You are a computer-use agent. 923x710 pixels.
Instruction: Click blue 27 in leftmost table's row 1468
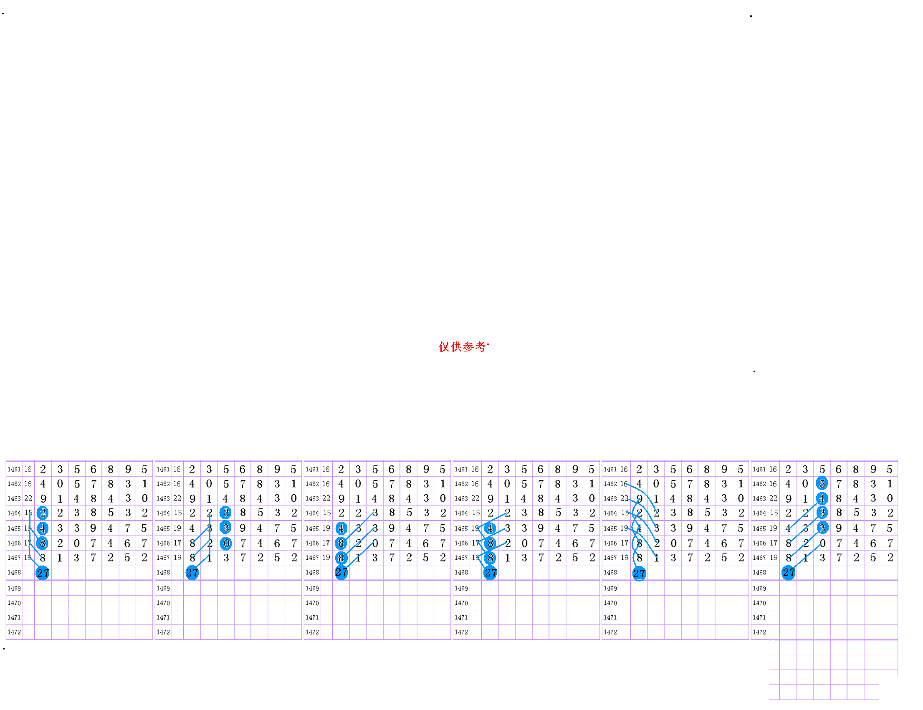pos(43,573)
